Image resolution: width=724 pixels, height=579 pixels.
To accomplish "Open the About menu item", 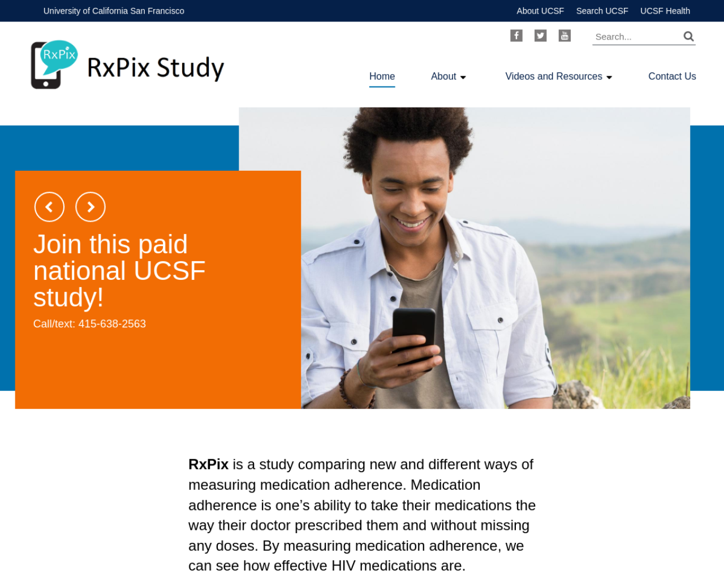I will coord(443,76).
